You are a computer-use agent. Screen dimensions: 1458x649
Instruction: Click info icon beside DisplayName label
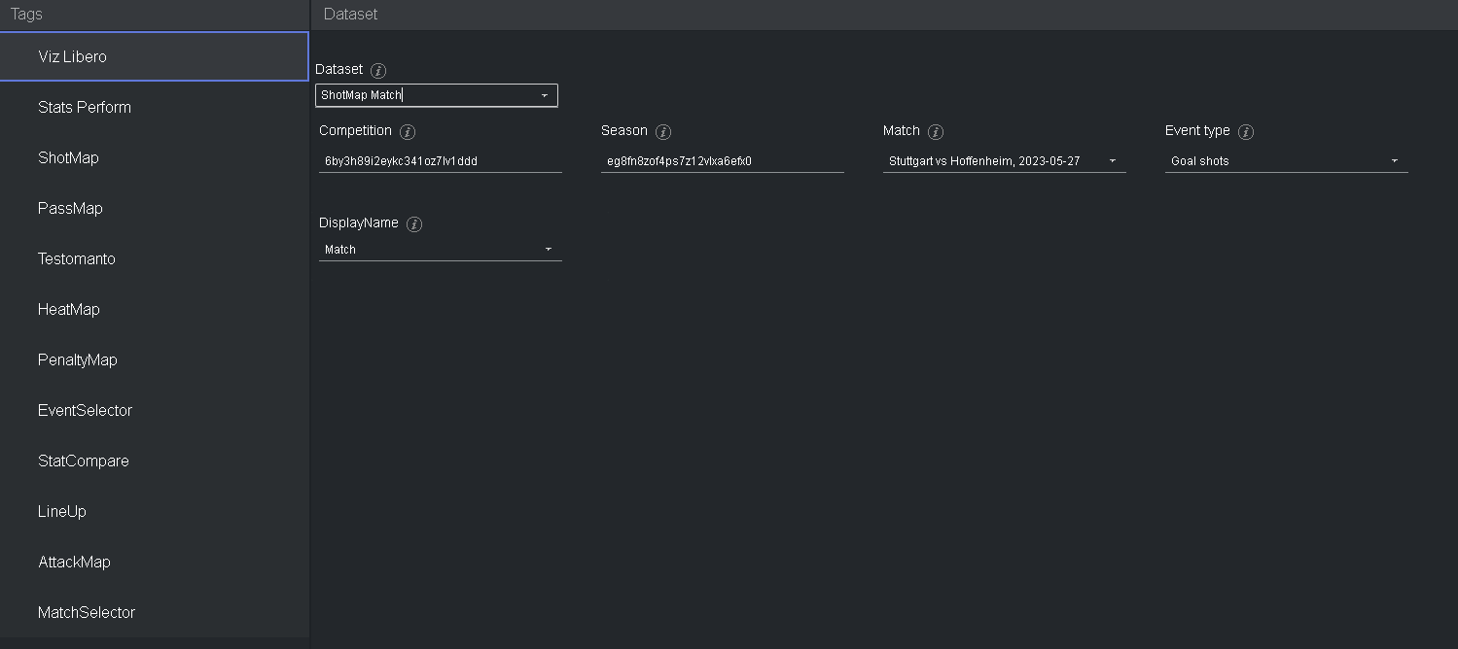(414, 224)
